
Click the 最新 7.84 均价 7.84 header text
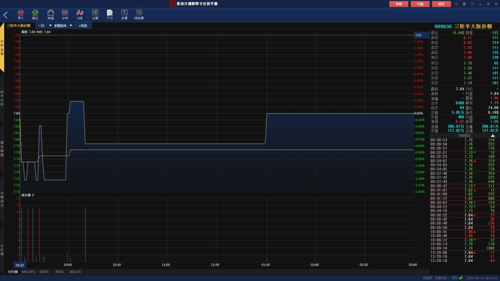pos(36,32)
